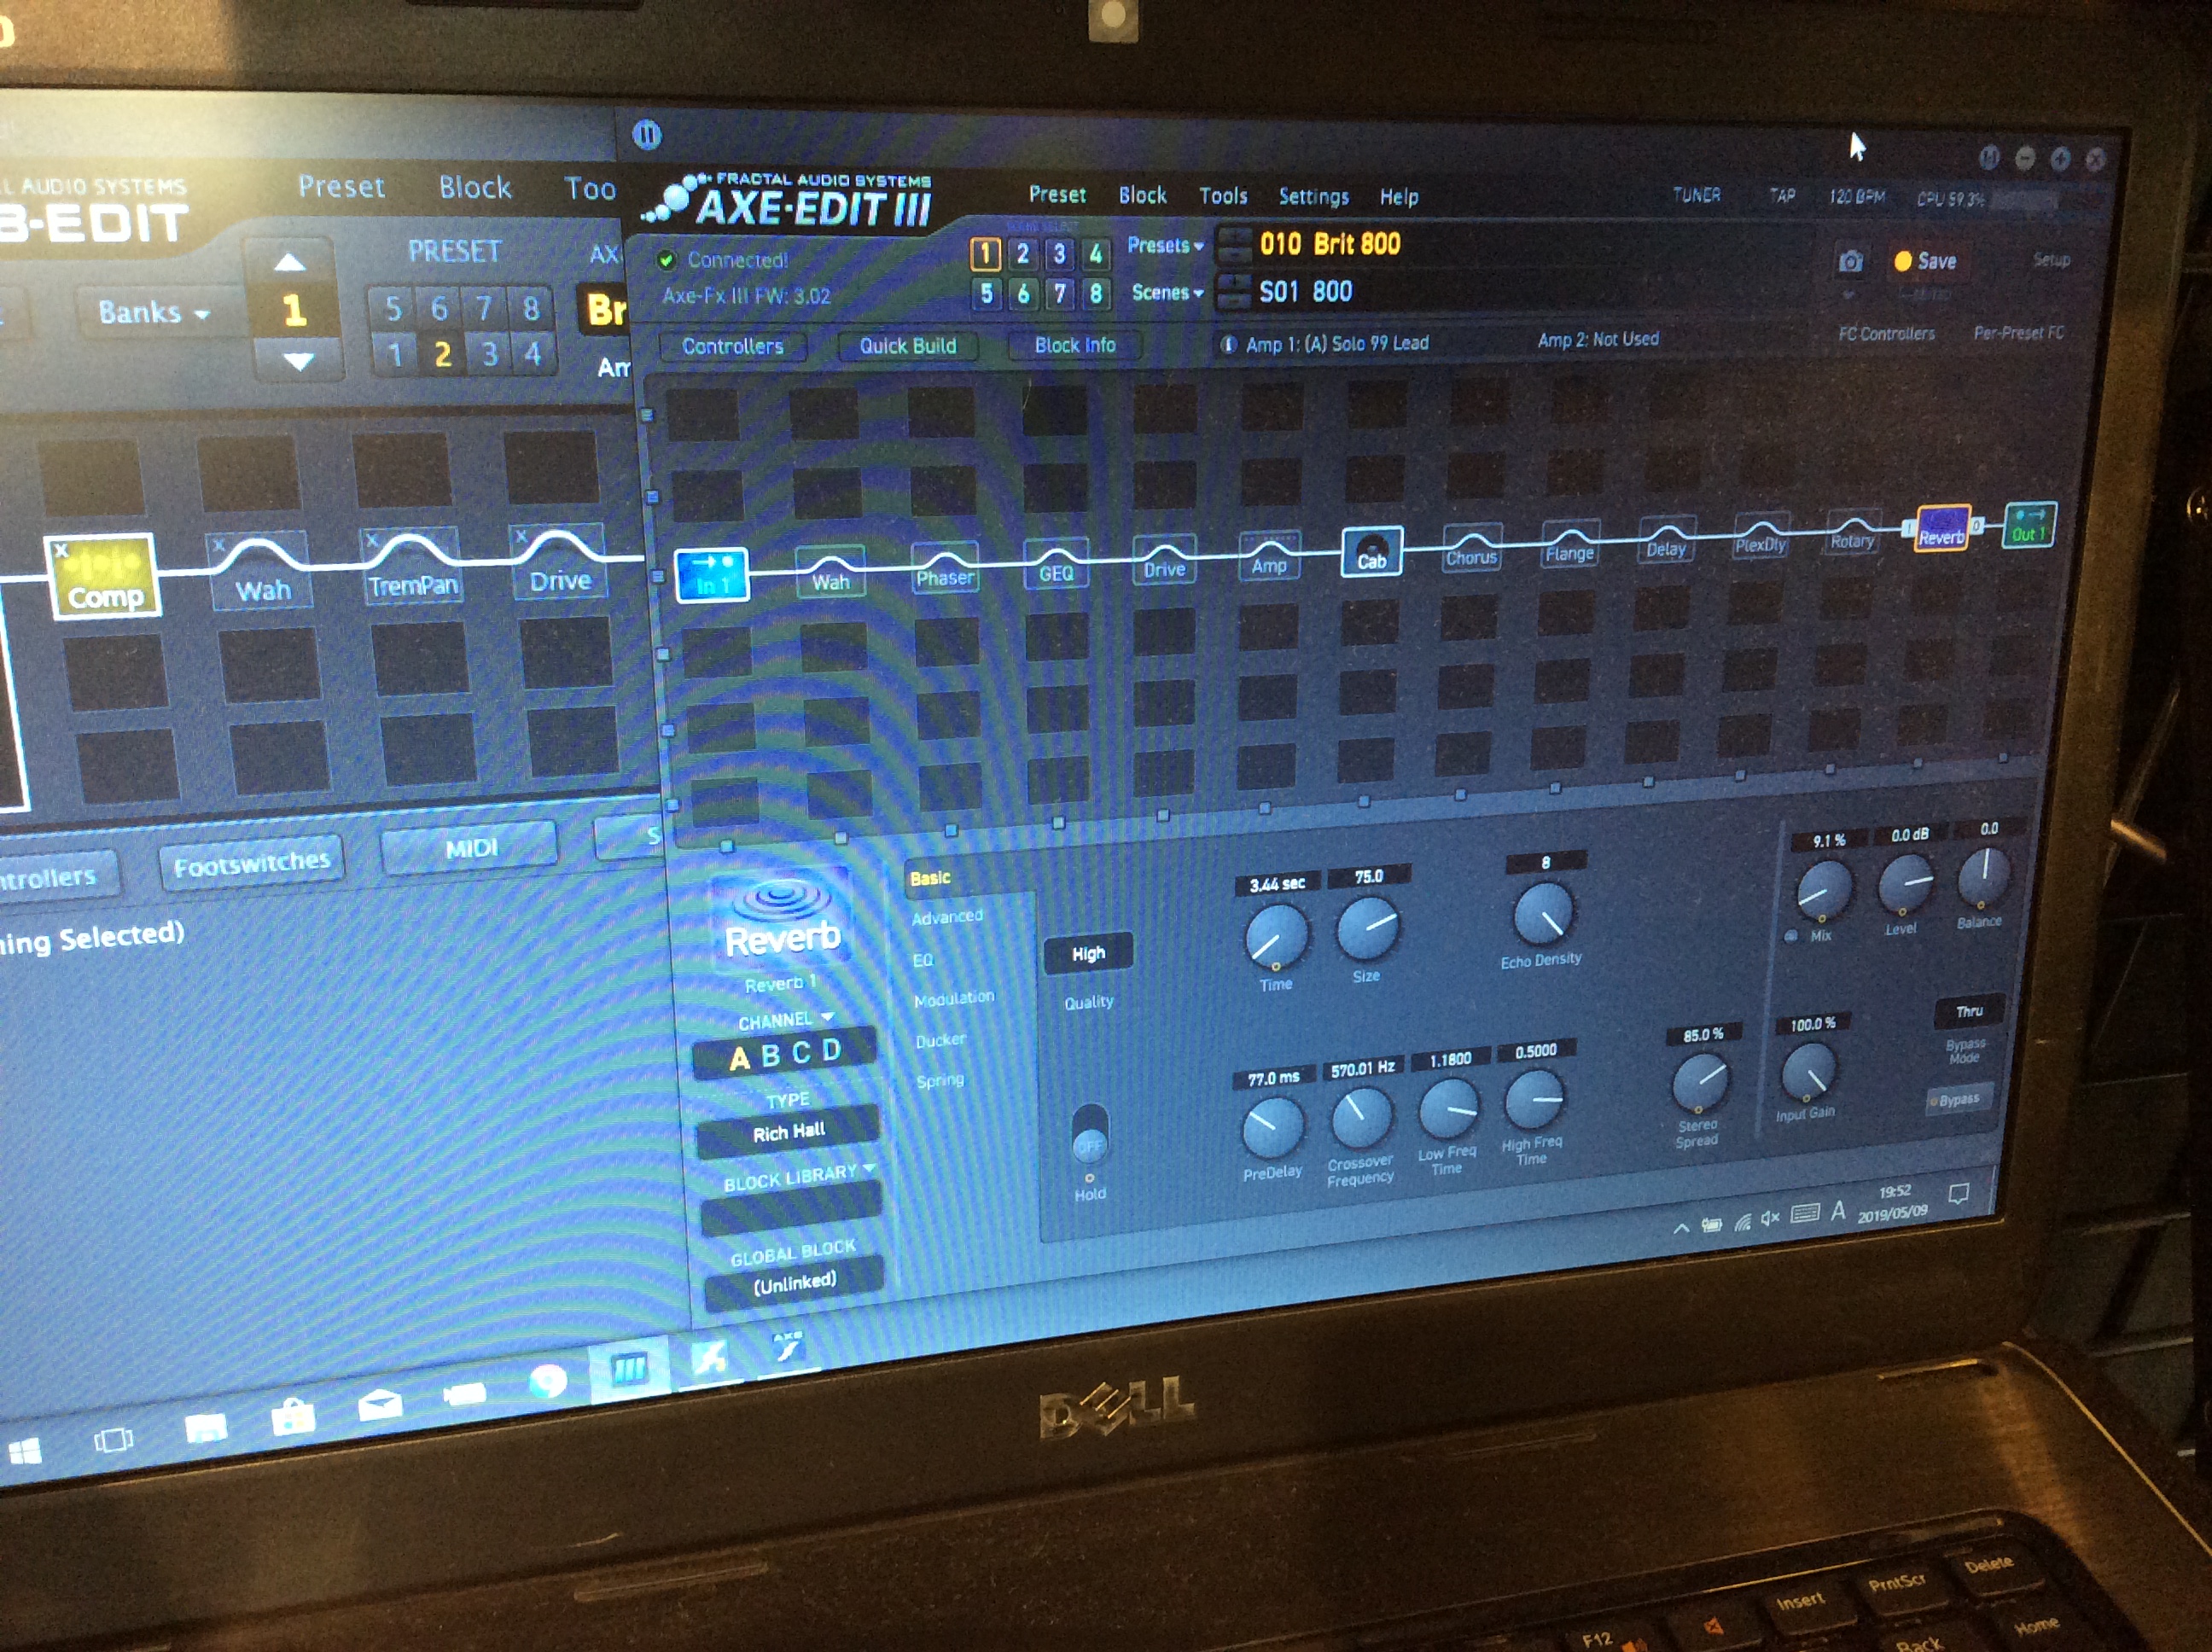Viewport: 2212px width, 1652px height.
Task: Switch Reverb to channel C
Action: [801, 1052]
